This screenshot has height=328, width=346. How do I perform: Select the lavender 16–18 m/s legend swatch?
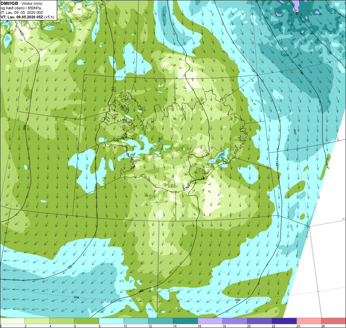210,321
